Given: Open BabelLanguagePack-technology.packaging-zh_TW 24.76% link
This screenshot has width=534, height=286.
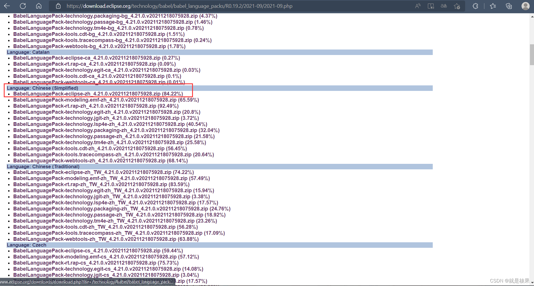Looking at the screenshot, I should click(122, 209).
